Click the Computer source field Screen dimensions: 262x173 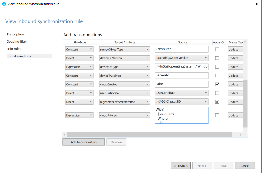tap(182, 49)
